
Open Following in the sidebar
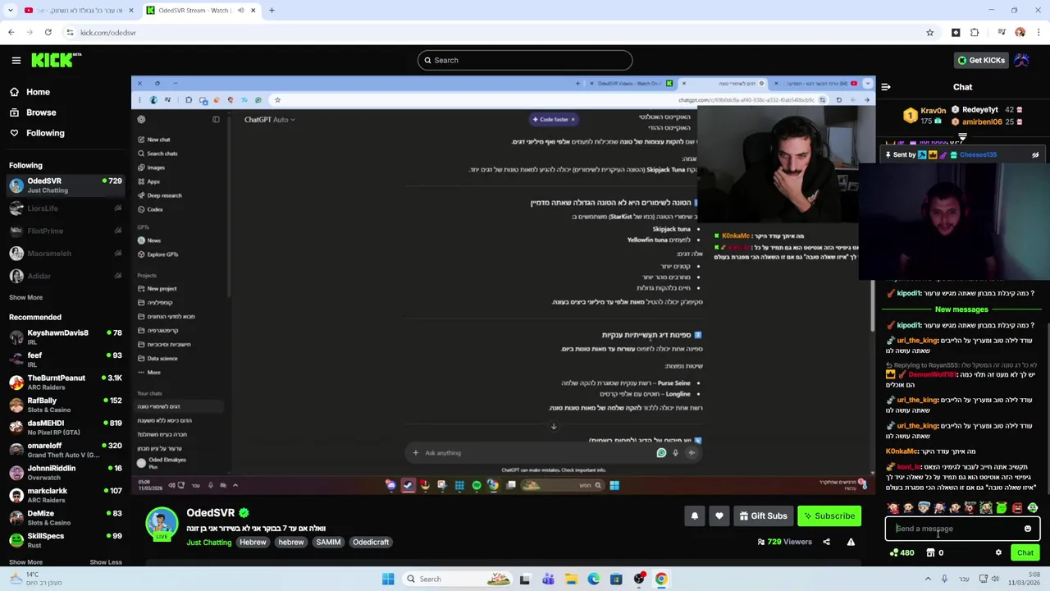click(44, 133)
